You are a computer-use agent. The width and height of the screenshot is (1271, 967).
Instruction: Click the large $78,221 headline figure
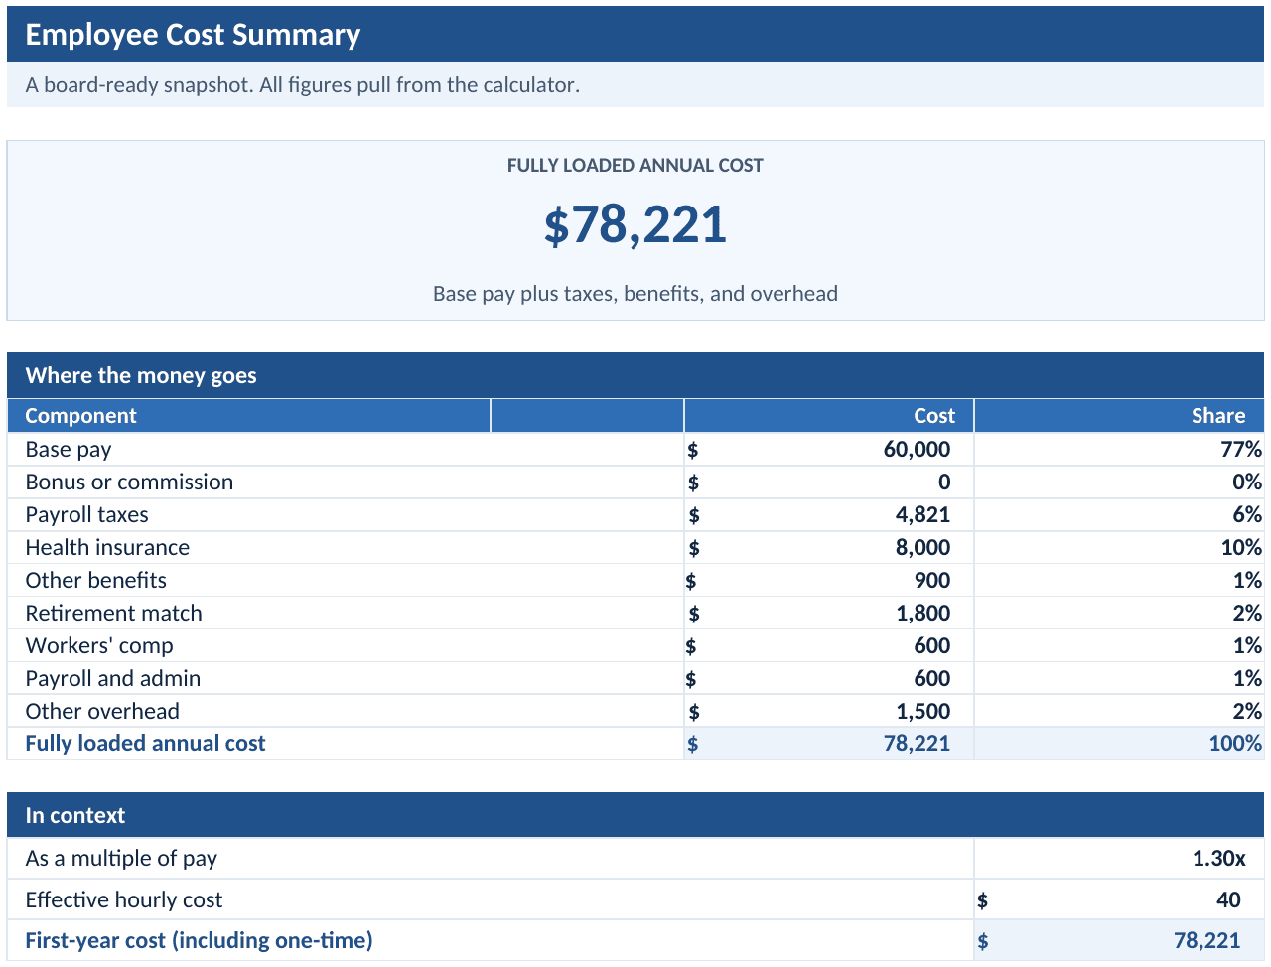pyautogui.click(x=635, y=225)
